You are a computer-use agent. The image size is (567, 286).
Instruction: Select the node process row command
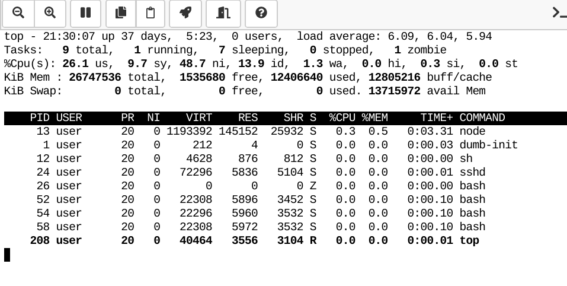click(x=472, y=131)
